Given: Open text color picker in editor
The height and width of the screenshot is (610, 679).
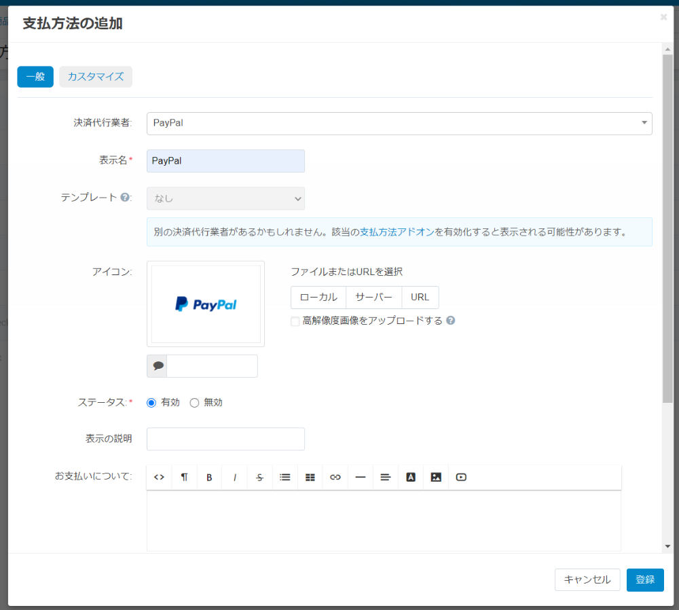Looking at the screenshot, I should [x=411, y=477].
